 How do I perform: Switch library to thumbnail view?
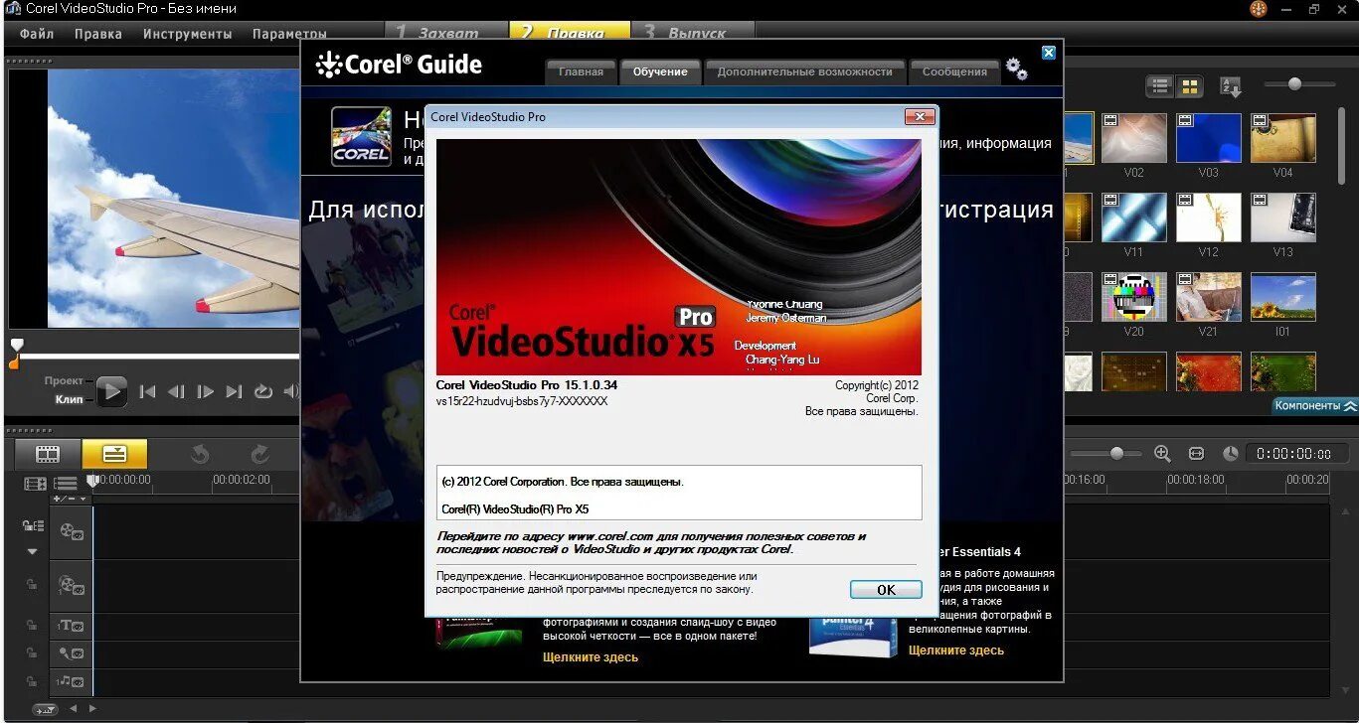pos(1190,86)
